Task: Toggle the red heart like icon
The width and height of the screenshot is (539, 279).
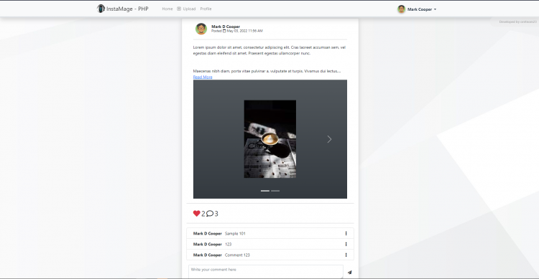Action: coord(197,214)
